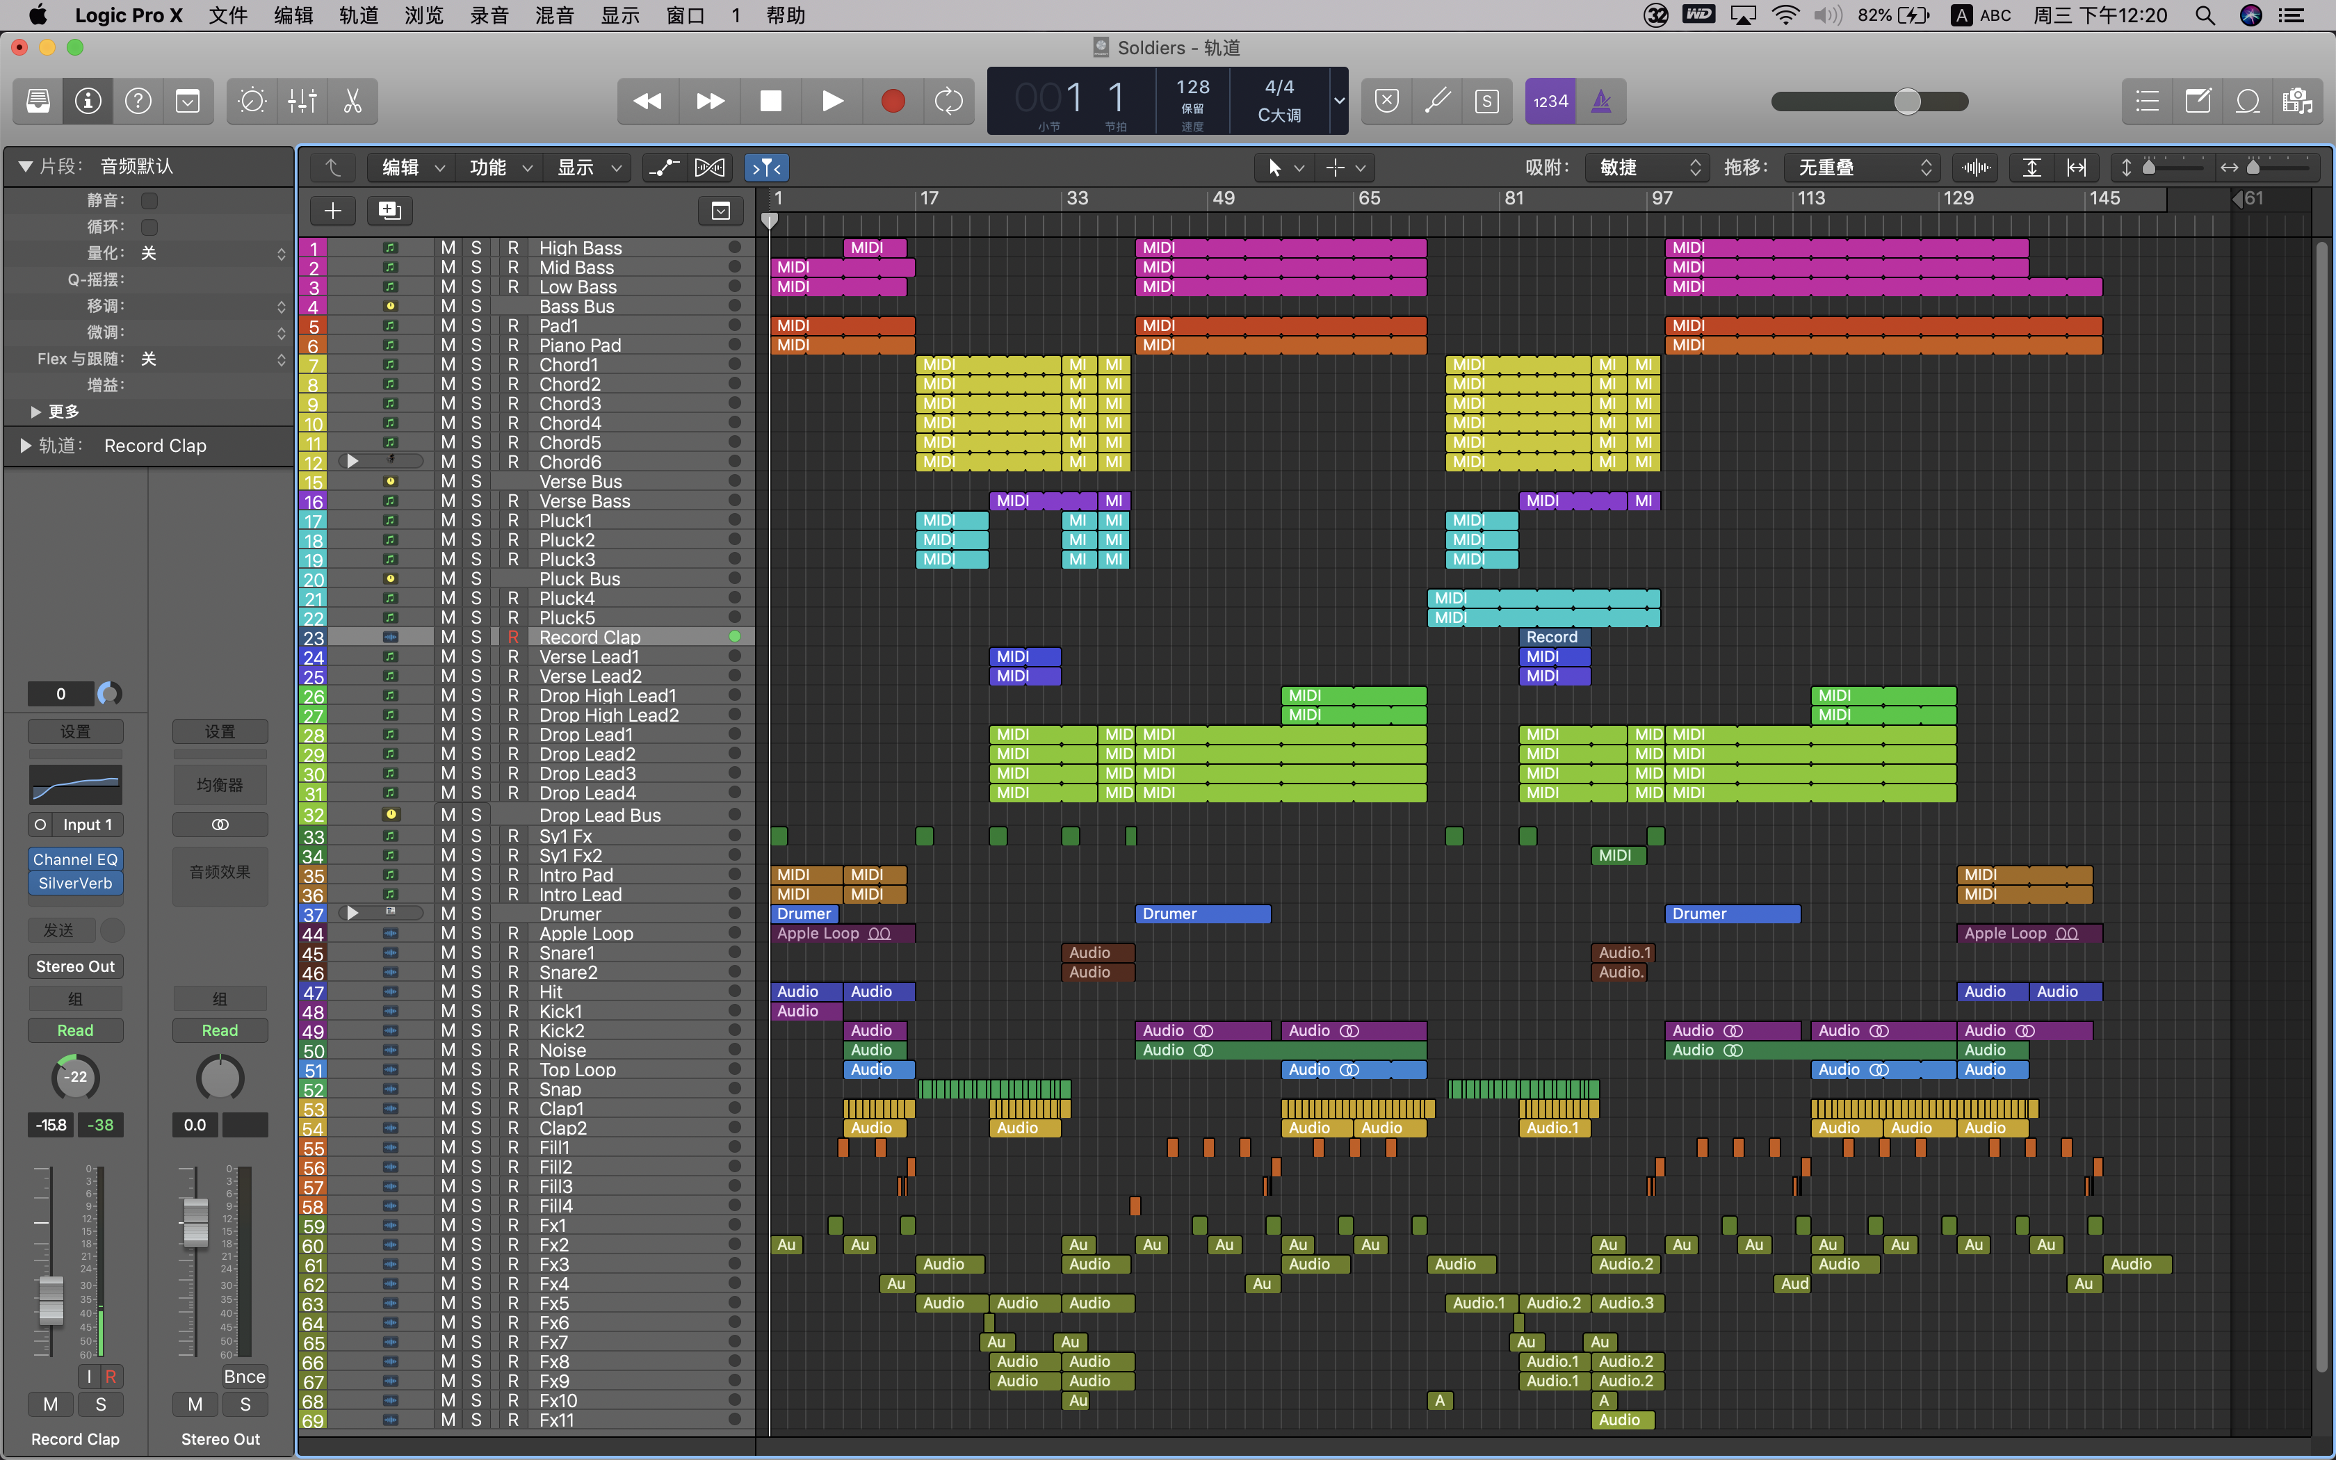Screen dimensions: 2336x1460
Task: Open the 窗口 menu
Action: [686, 15]
